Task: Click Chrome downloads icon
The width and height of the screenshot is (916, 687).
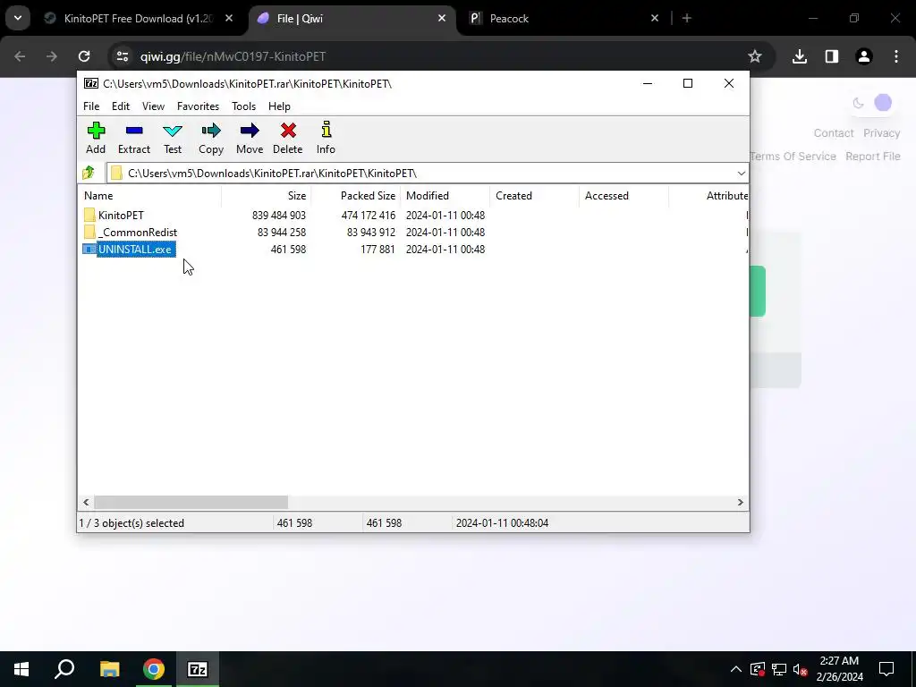Action: click(799, 56)
